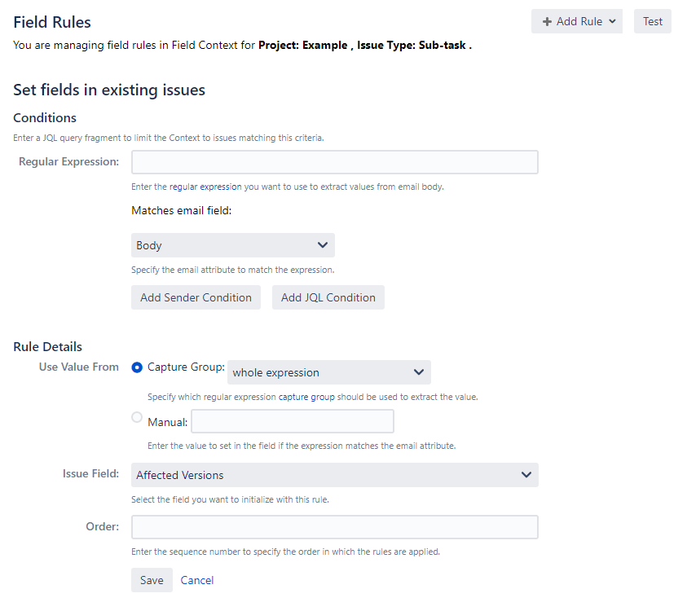Click the Body dropdown chevron icon

pyautogui.click(x=323, y=245)
